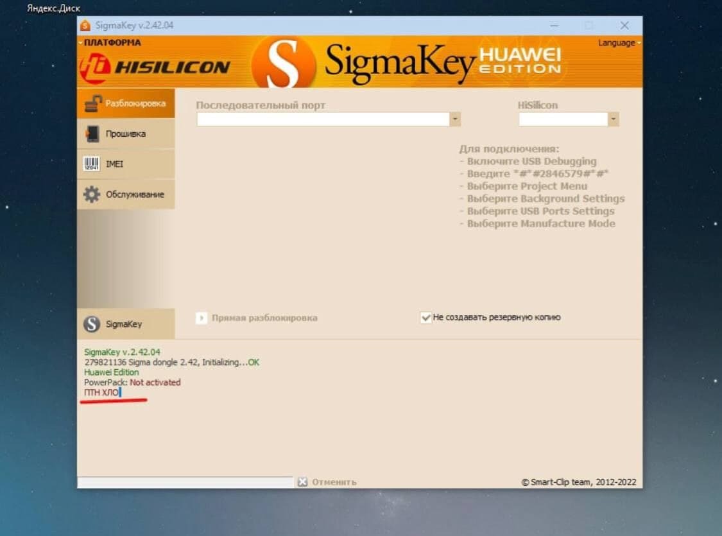Open the Language menu
Screen dimensions: 722x536
pyautogui.click(x=619, y=43)
